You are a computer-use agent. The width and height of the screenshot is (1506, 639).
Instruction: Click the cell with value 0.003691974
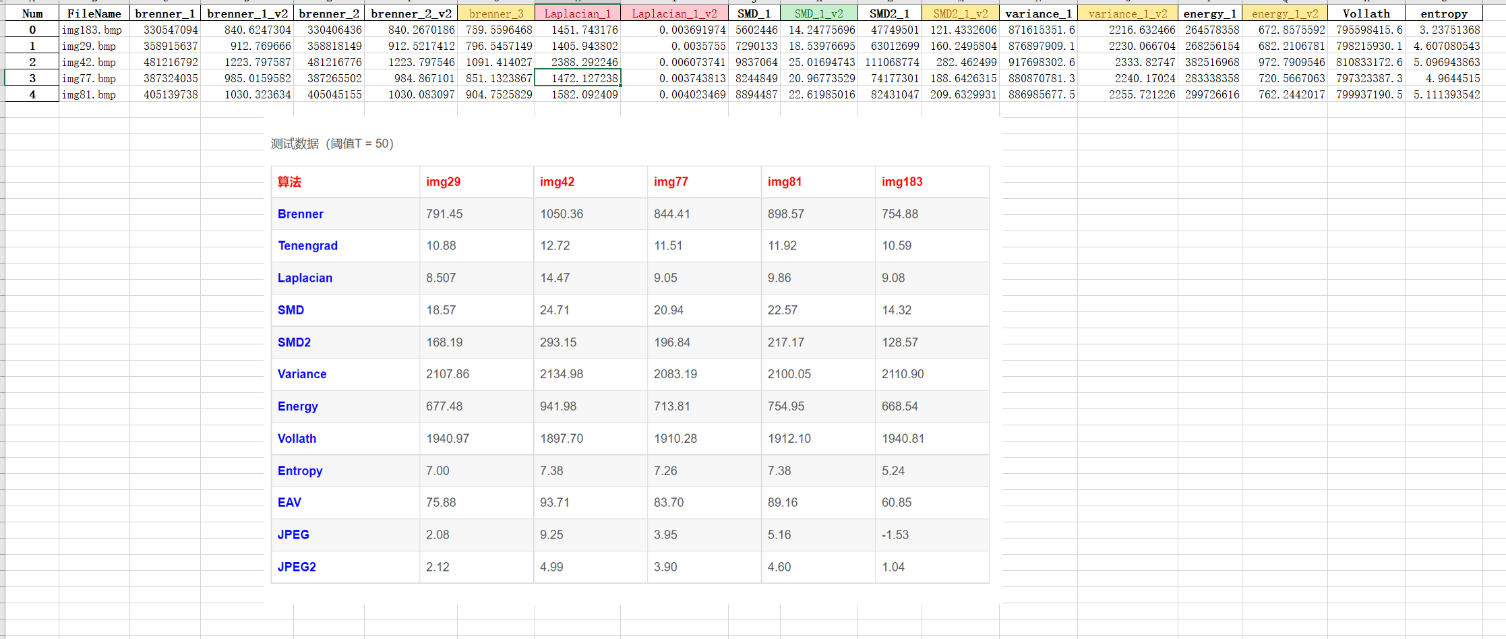tap(674, 30)
